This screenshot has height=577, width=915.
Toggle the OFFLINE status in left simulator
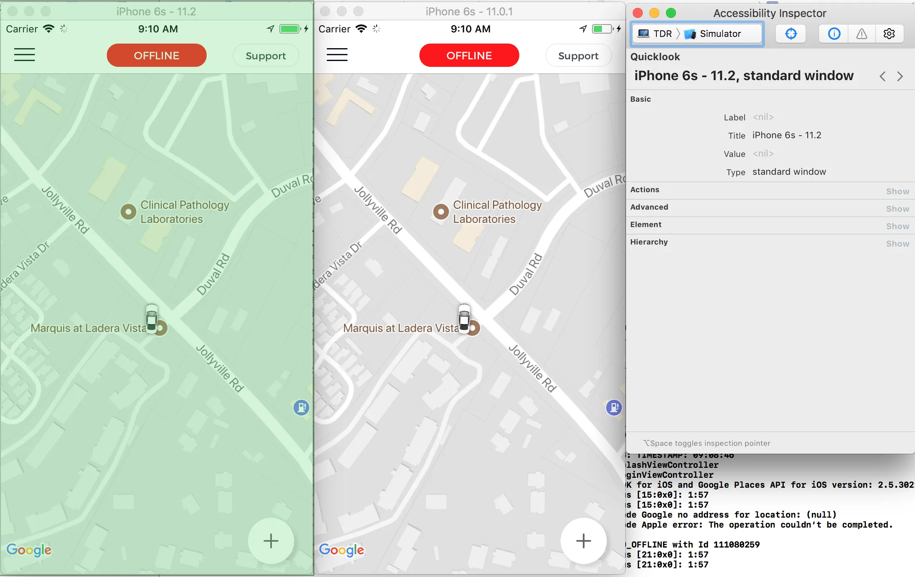tap(156, 55)
